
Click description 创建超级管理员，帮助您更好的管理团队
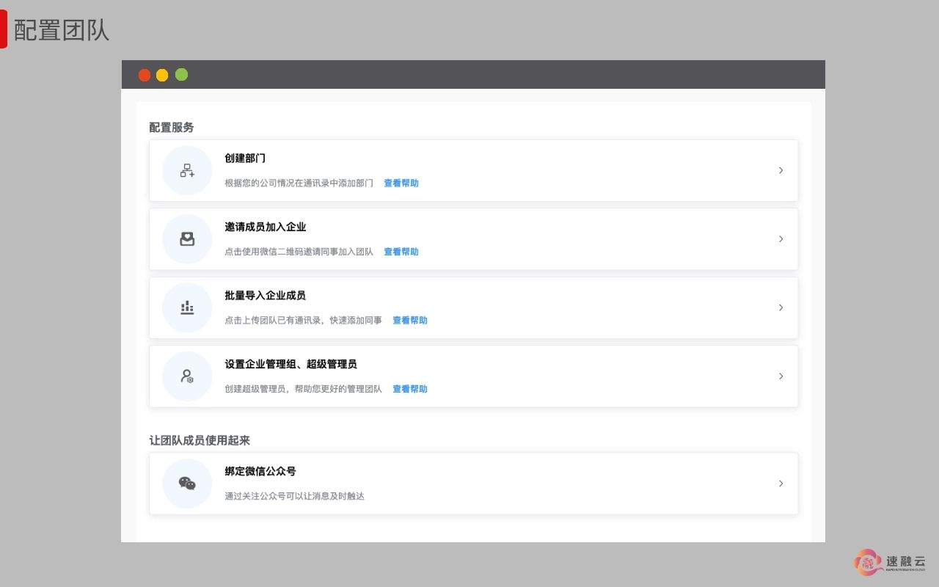[304, 389]
